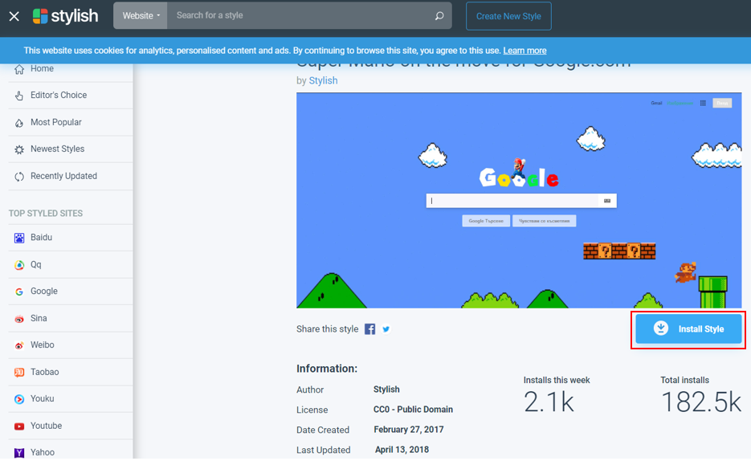Image resolution: width=751 pixels, height=461 pixels.
Task: Click the Editor's Choice pointer icon
Action: click(19, 96)
